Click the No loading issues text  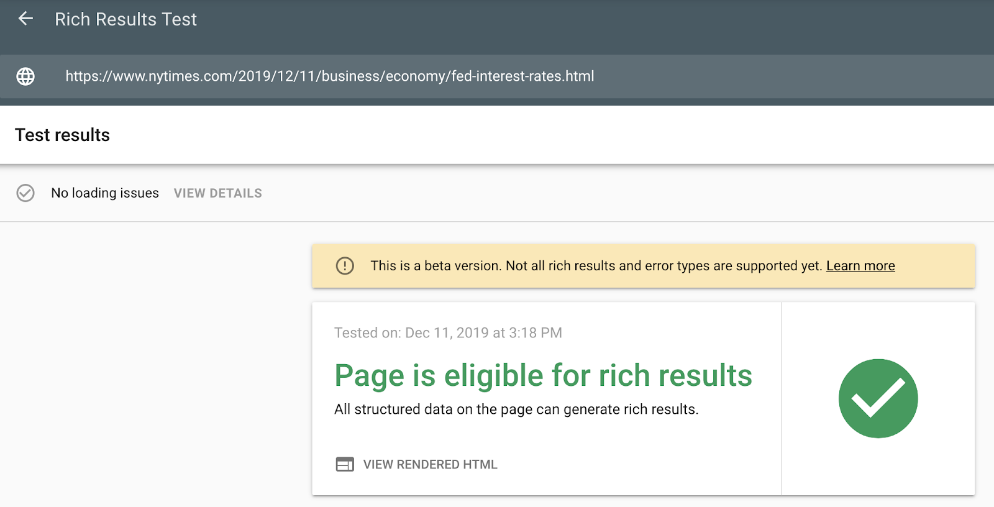click(105, 193)
